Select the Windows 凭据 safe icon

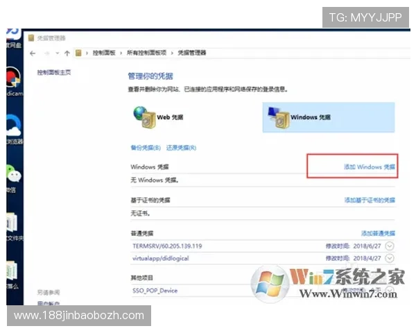click(x=279, y=117)
